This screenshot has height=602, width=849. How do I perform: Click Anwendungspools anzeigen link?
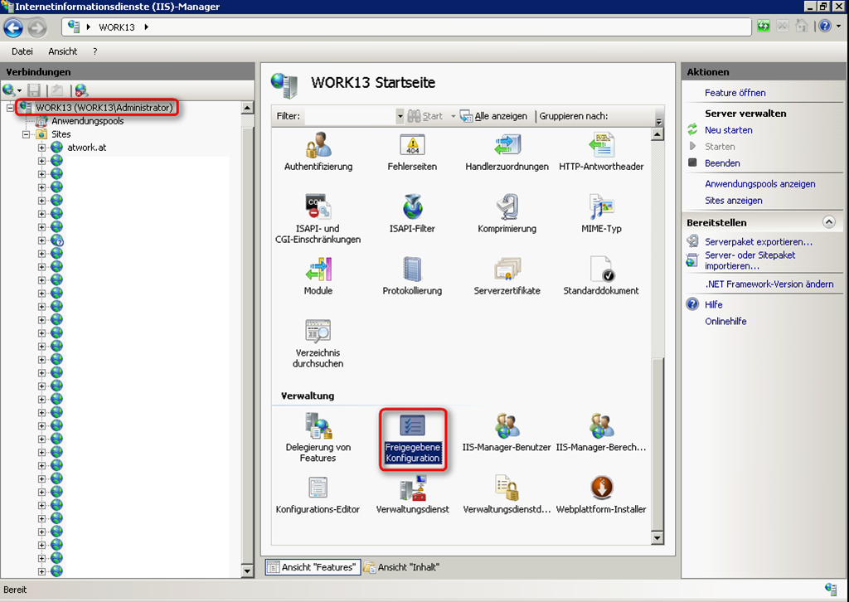(759, 184)
